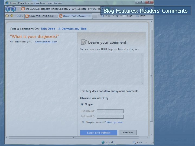
Task: Go back with the browser Back arrow
Action: tap(8, 9)
